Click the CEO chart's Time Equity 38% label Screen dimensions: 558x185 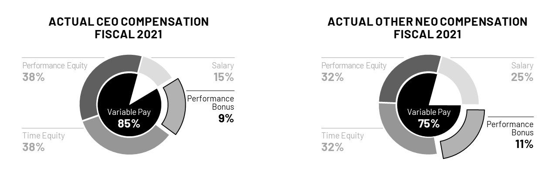pyautogui.click(x=44, y=141)
